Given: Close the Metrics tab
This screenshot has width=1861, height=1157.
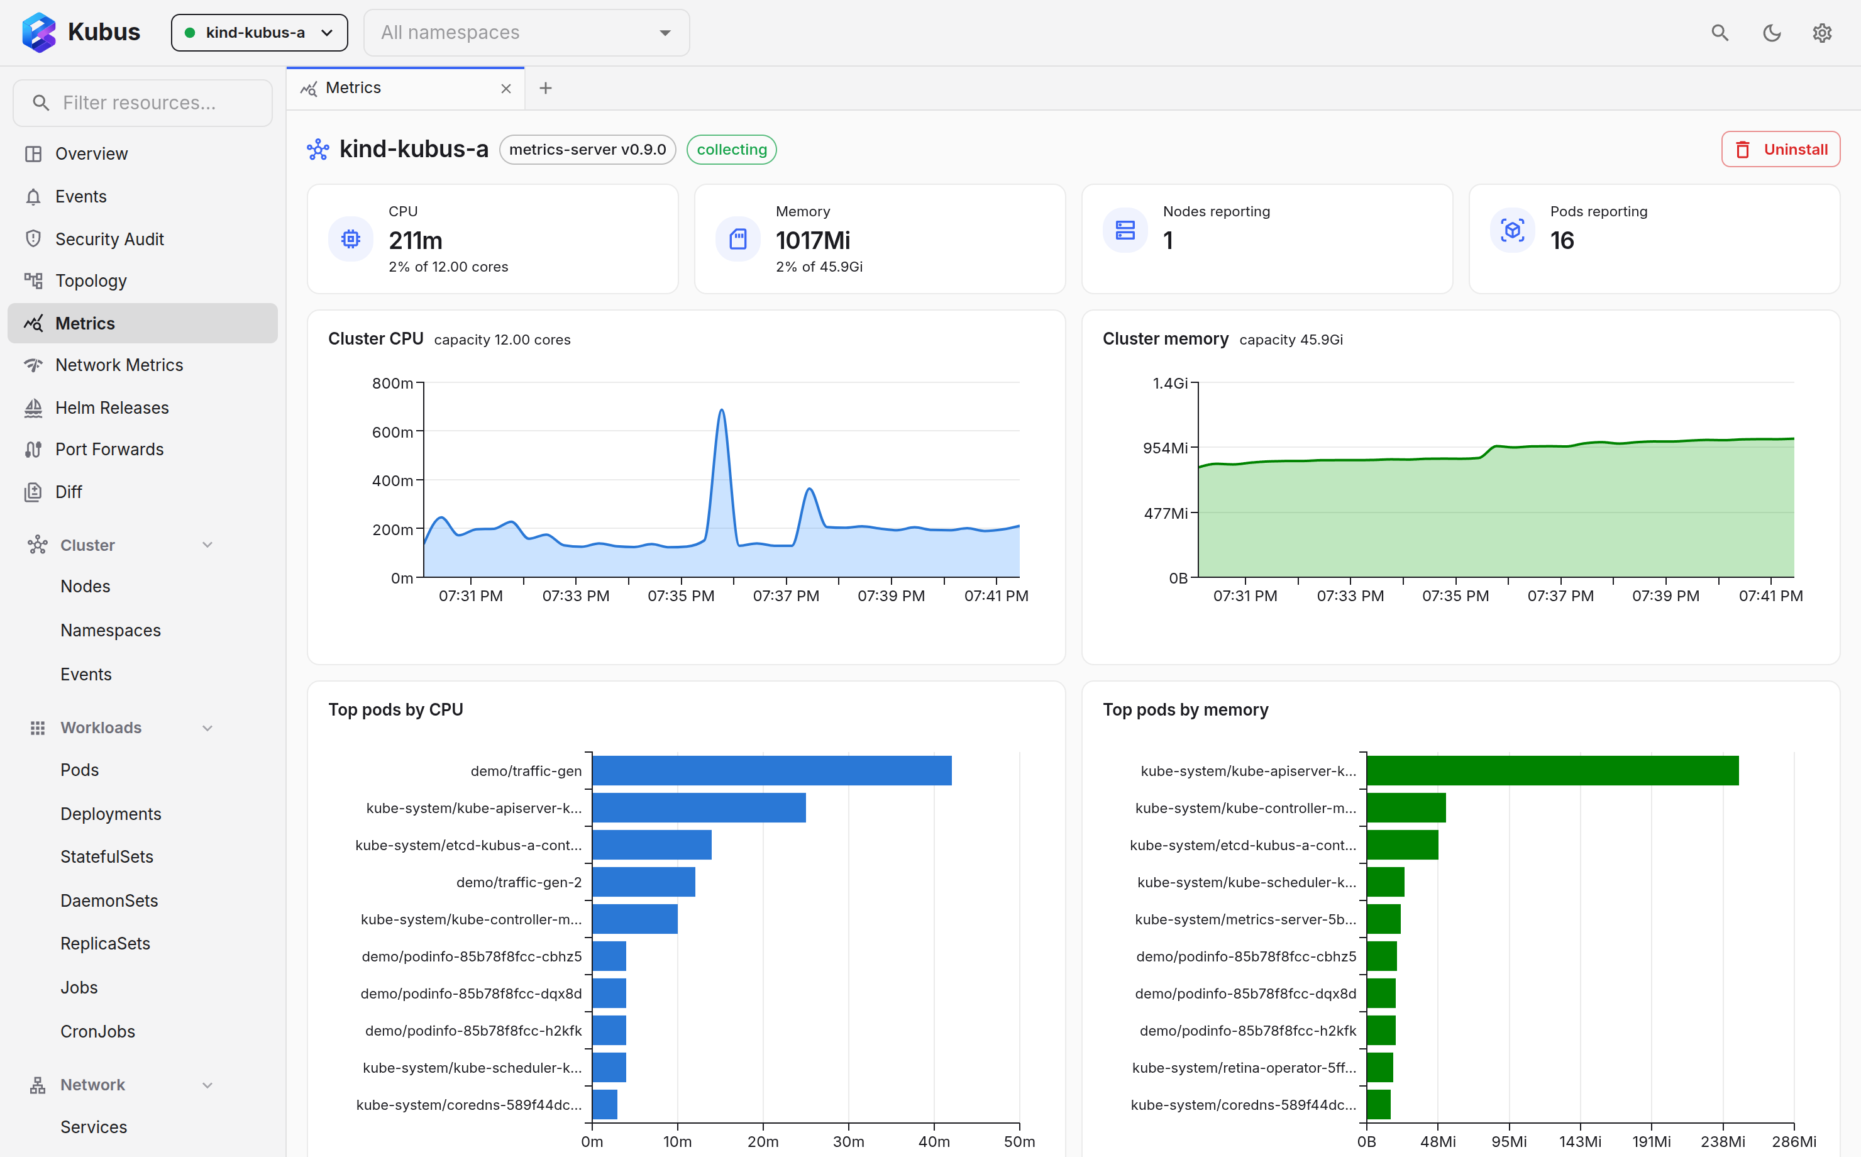Looking at the screenshot, I should point(505,89).
